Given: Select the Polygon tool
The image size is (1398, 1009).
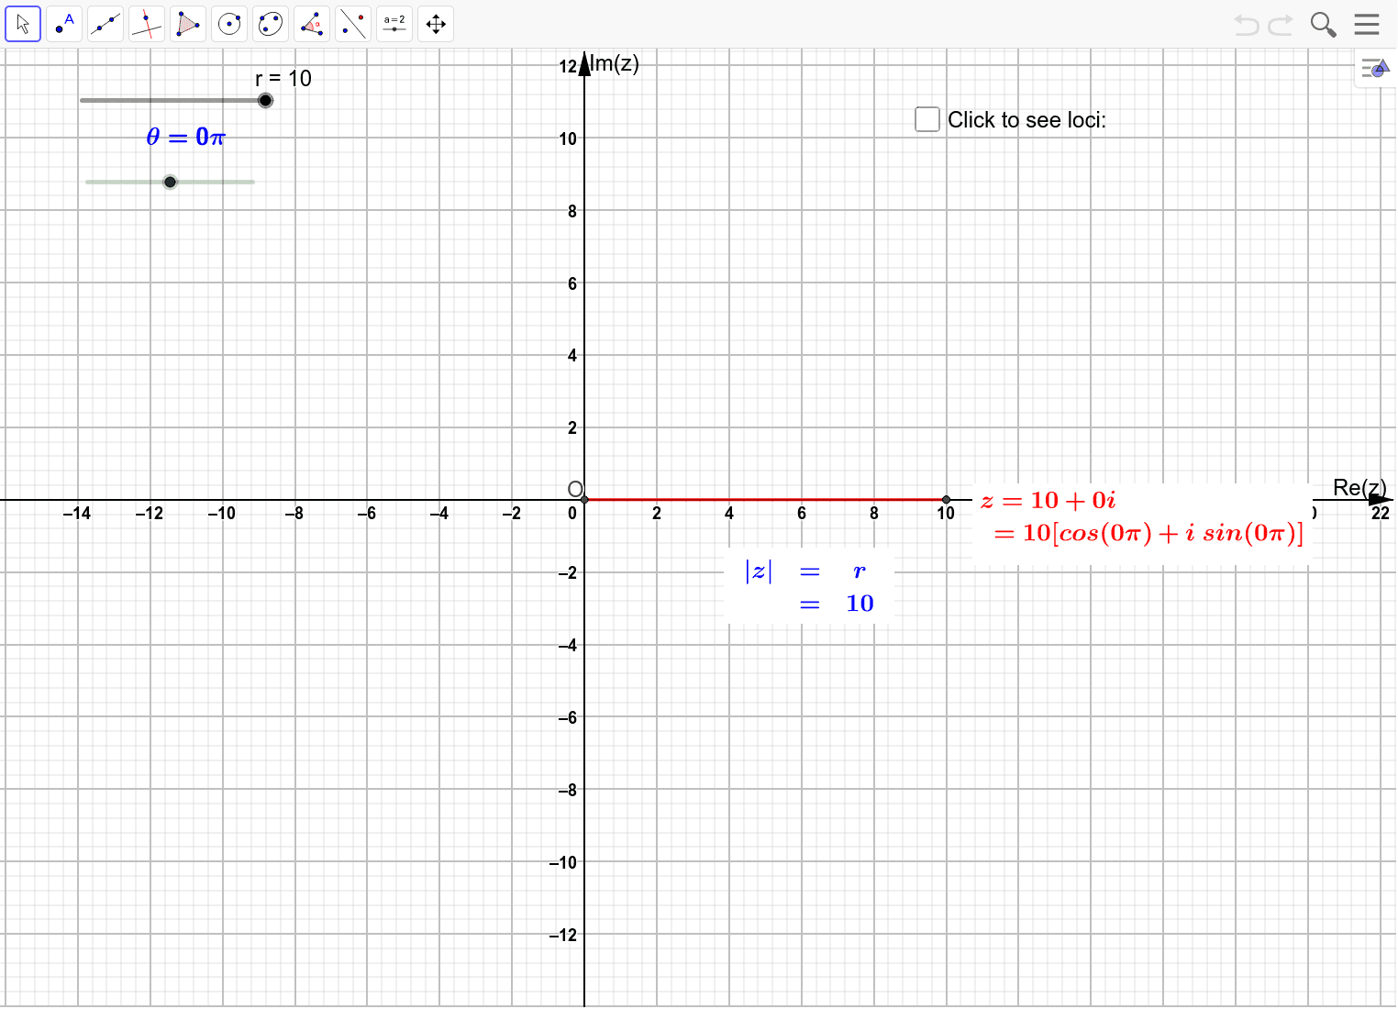Looking at the screenshot, I should [x=188, y=23].
